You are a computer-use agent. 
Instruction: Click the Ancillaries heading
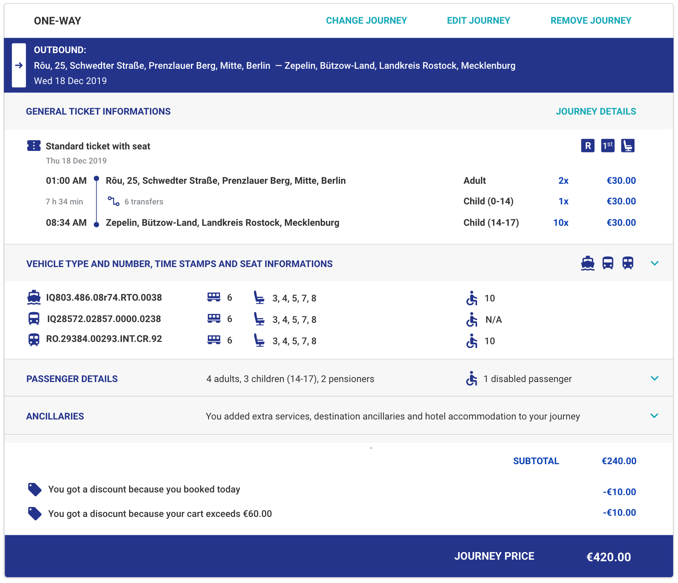pyautogui.click(x=55, y=416)
